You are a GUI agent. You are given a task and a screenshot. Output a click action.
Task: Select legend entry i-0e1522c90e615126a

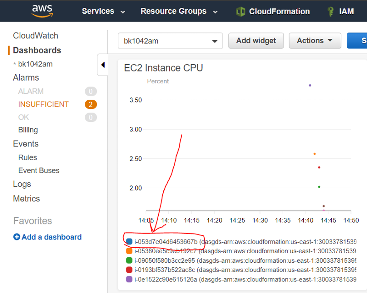tap(245, 279)
